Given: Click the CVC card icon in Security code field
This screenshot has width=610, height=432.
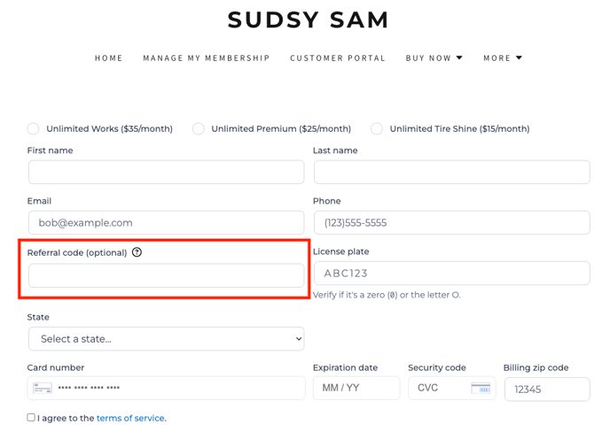Looking at the screenshot, I should [481, 388].
